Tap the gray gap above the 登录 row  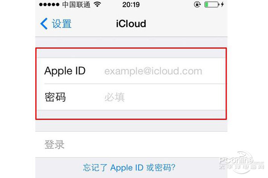(131, 125)
